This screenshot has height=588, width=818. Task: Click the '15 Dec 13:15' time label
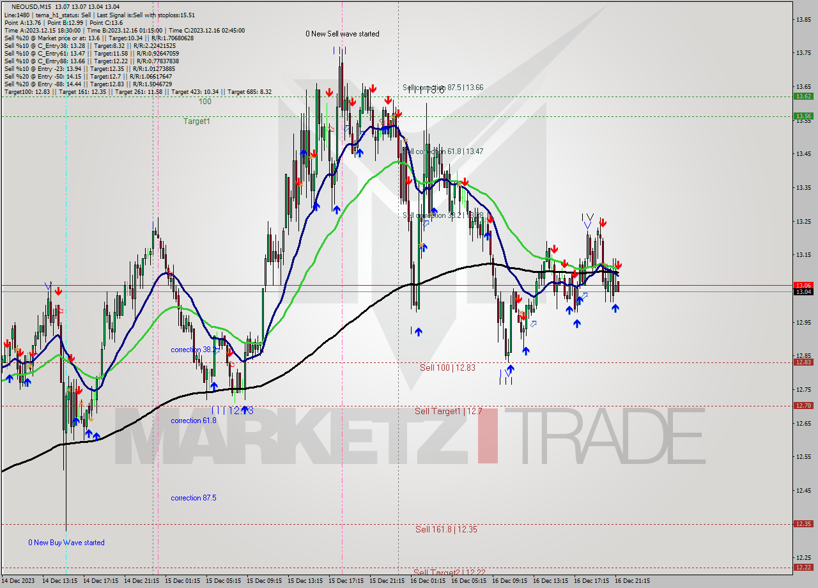(x=305, y=581)
